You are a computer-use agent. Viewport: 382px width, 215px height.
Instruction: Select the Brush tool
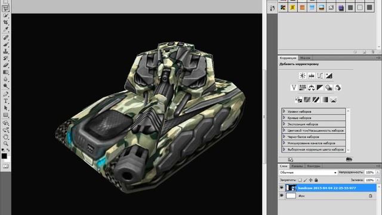5,44
